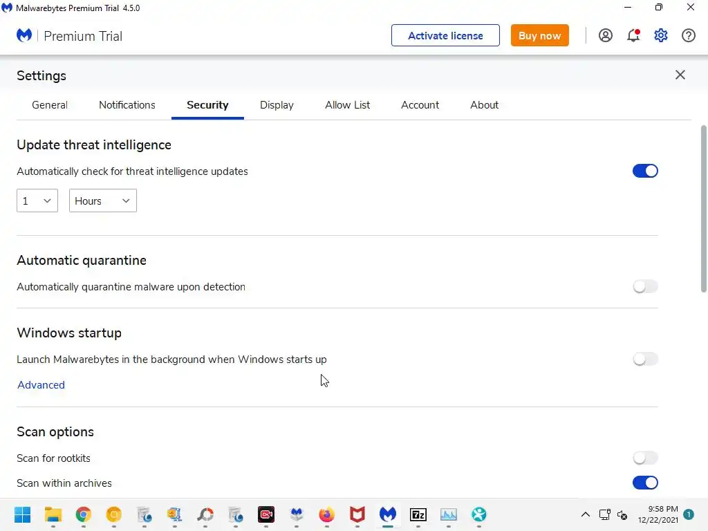Image resolution: width=708 pixels, height=531 pixels.
Task: Click the settings vertical scrollbar
Action: pyautogui.click(x=703, y=209)
